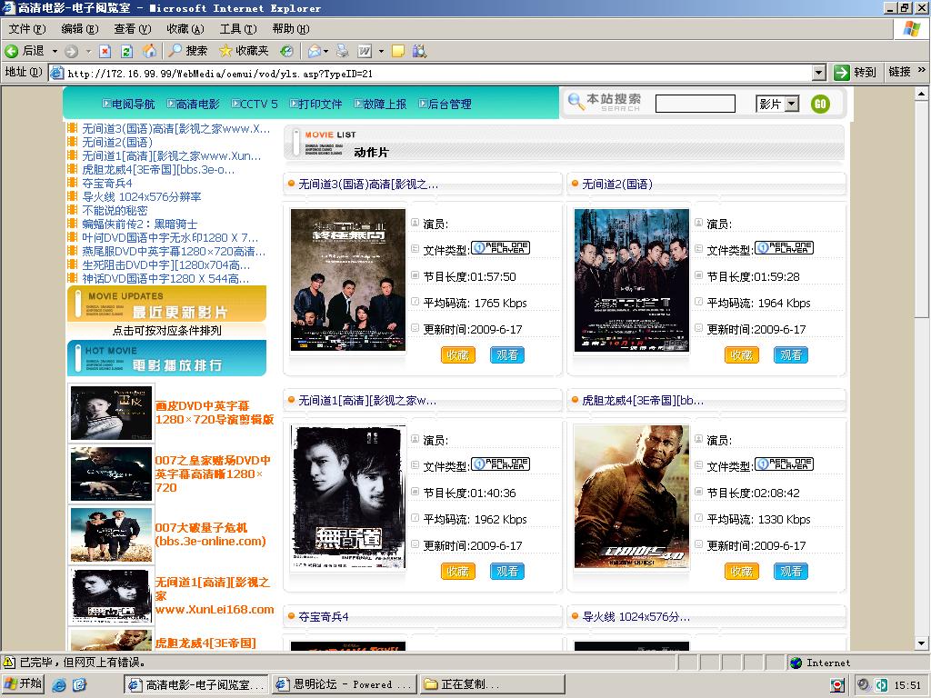931x698 pixels.
Task: Click the 最近更新影片 banner
Action: pyautogui.click(x=167, y=304)
